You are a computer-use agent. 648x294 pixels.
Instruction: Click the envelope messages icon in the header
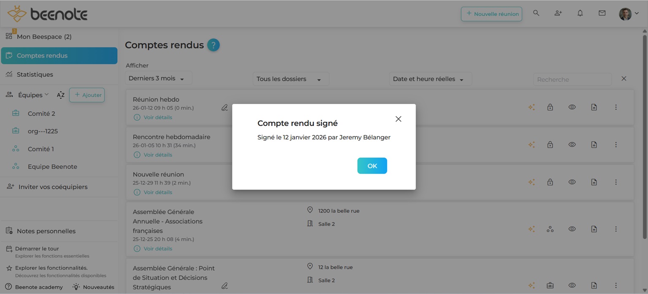pyautogui.click(x=602, y=13)
